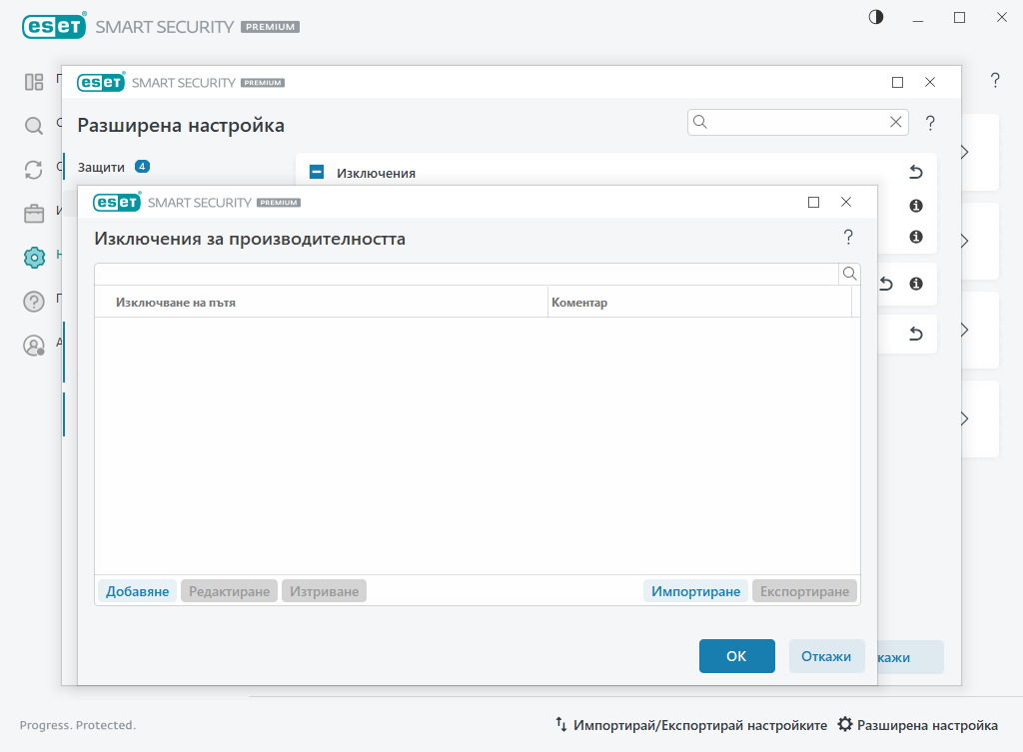
Task: Confirm the dialog with OK
Action: pyautogui.click(x=736, y=656)
